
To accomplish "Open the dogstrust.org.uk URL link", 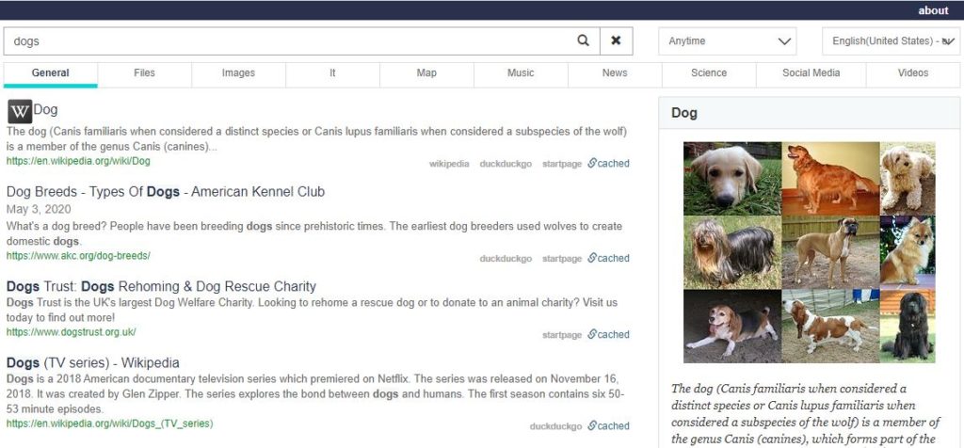I will click(71, 332).
